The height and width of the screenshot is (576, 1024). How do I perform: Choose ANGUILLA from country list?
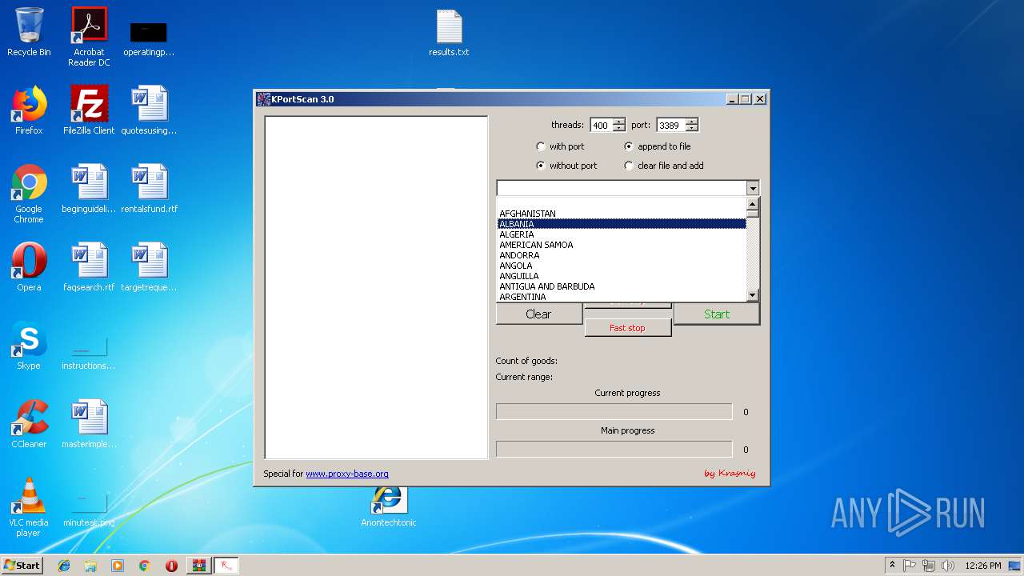[622, 276]
